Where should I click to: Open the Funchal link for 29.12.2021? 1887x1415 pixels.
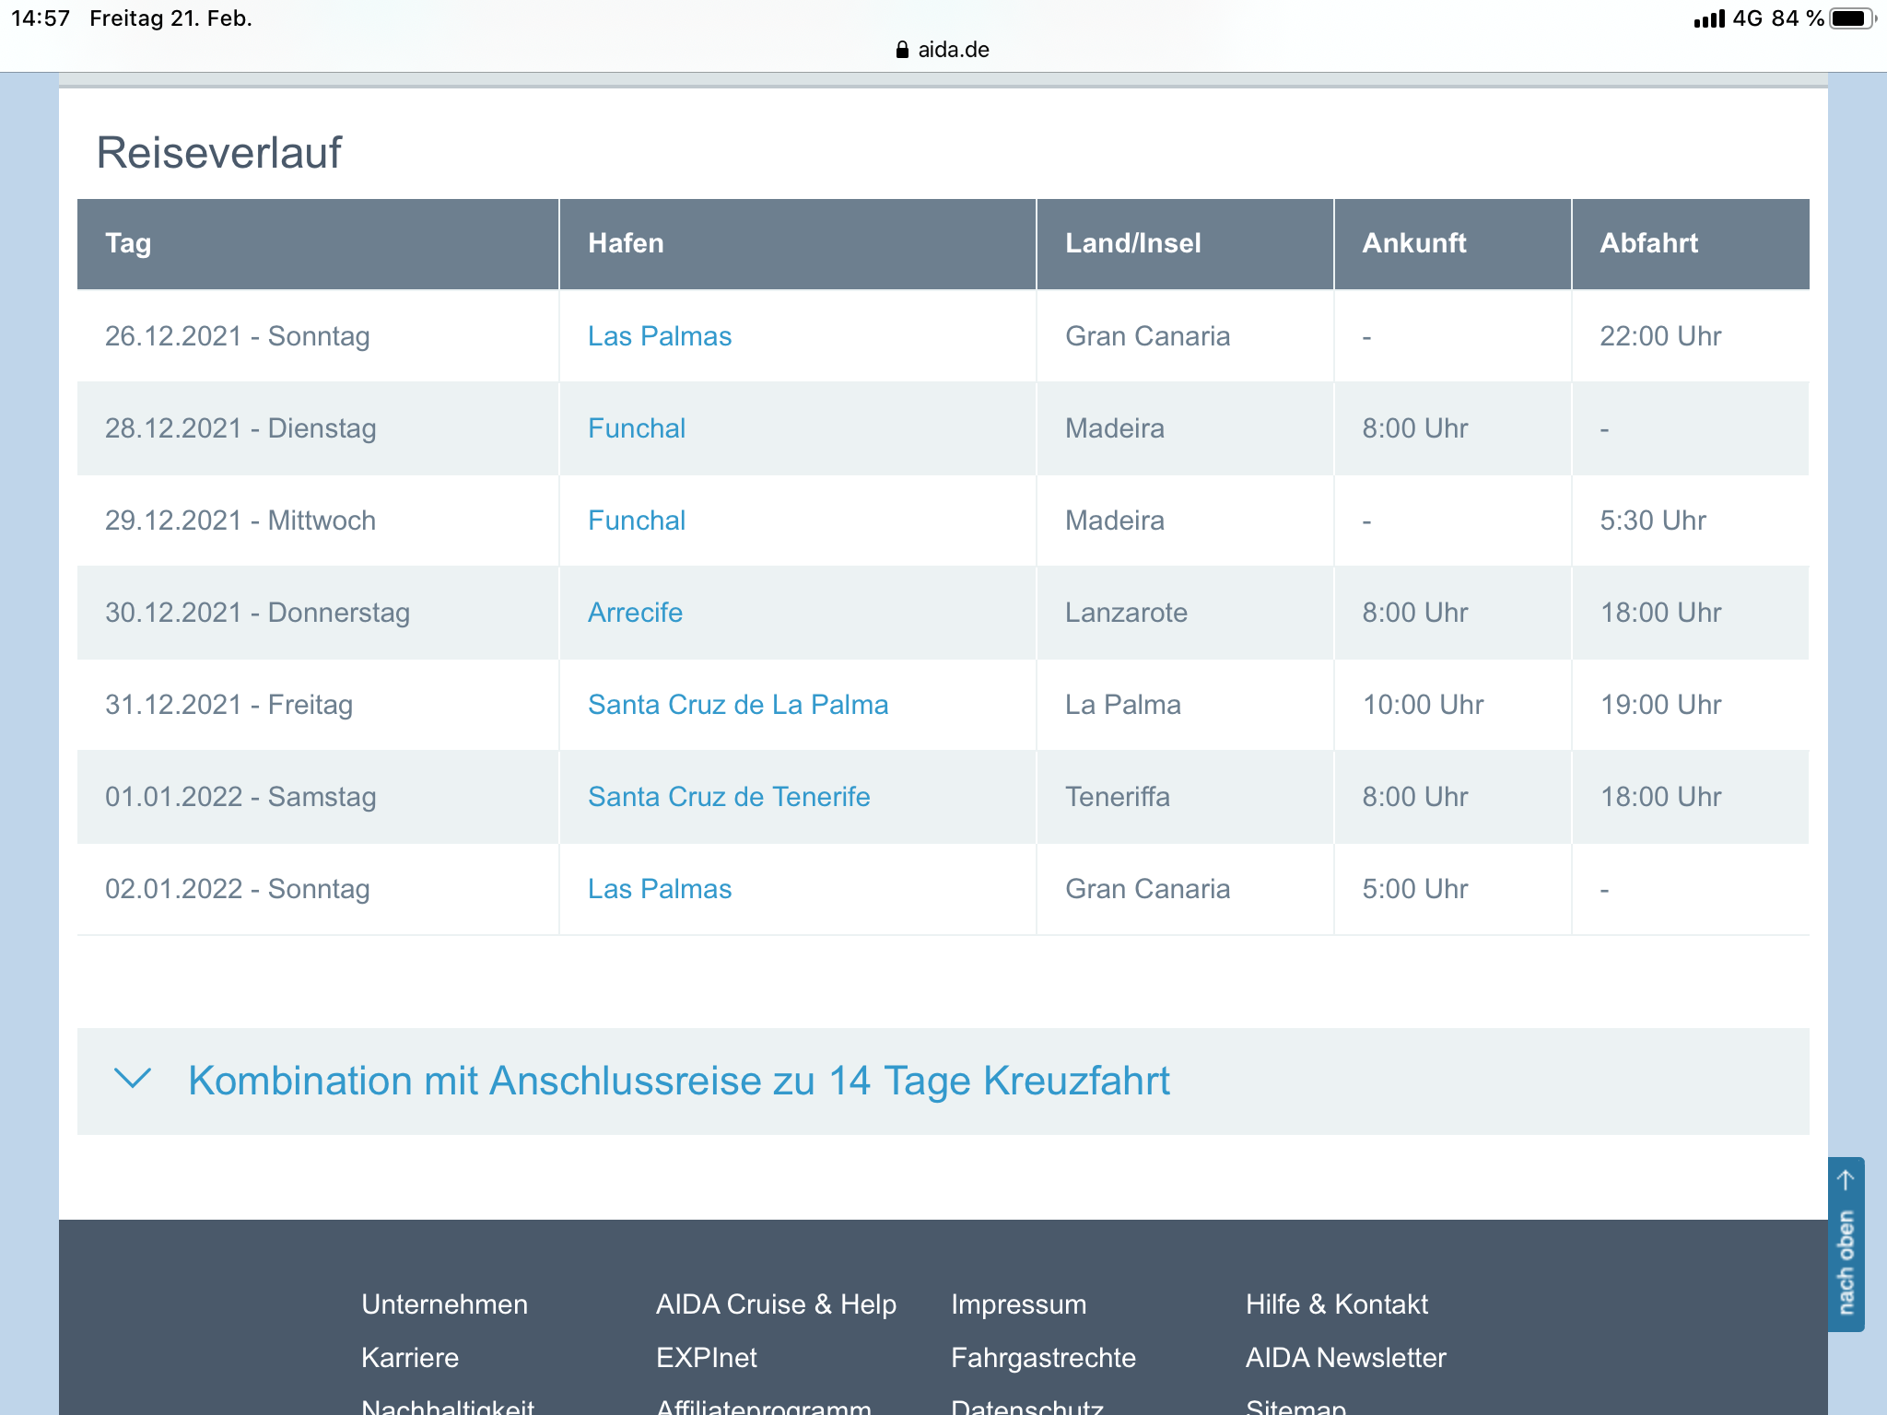point(636,520)
